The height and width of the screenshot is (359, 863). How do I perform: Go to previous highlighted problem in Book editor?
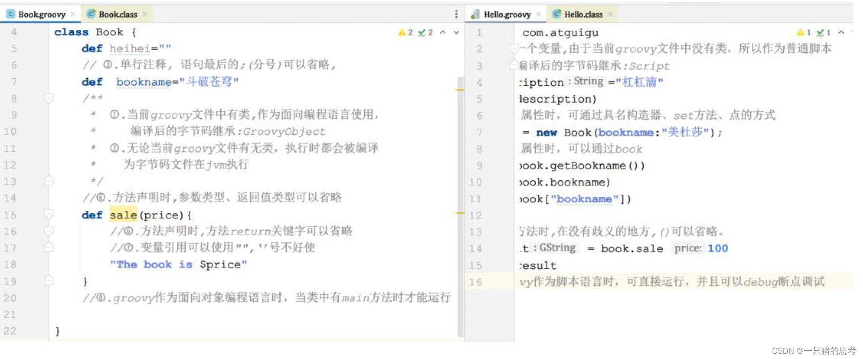[x=443, y=32]
